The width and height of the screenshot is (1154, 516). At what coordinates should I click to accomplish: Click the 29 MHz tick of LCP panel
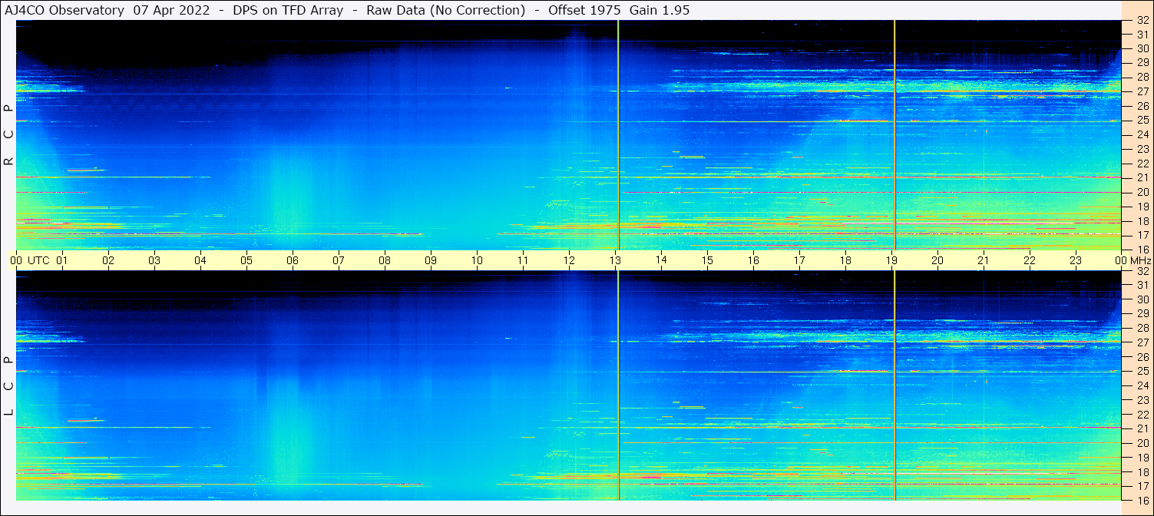(x=1142, y=313)
